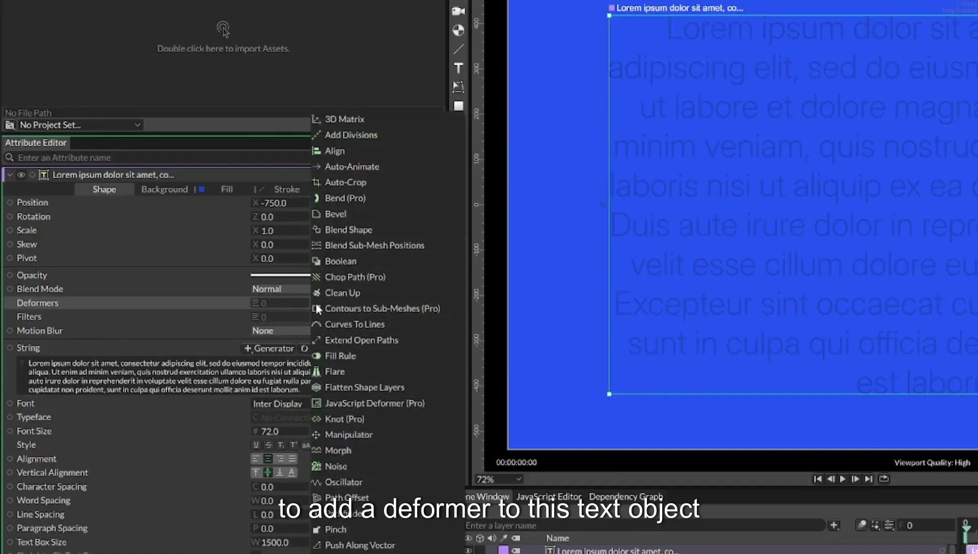Image resolution: width=978 pixels, height=554 pixels.
Task: Select the white Rectangle tool icon
Action: coord(458,106)
